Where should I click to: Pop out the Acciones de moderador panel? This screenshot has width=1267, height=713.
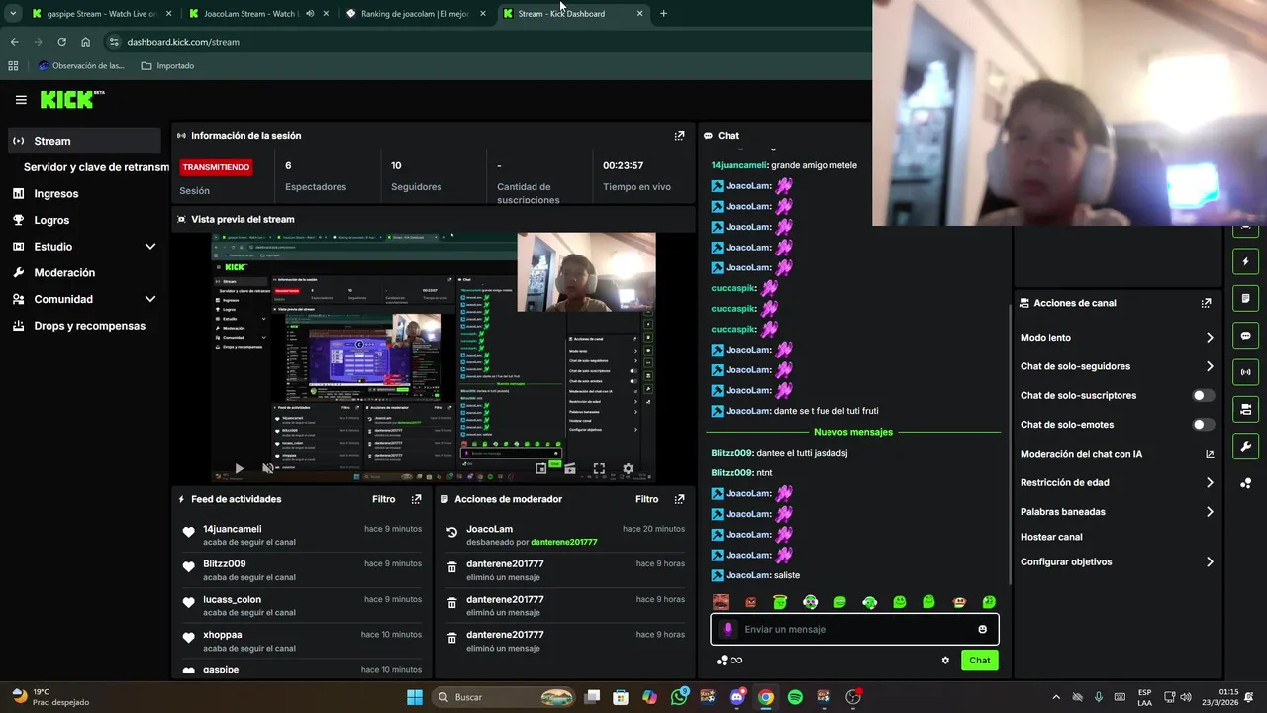pos(679,499)
